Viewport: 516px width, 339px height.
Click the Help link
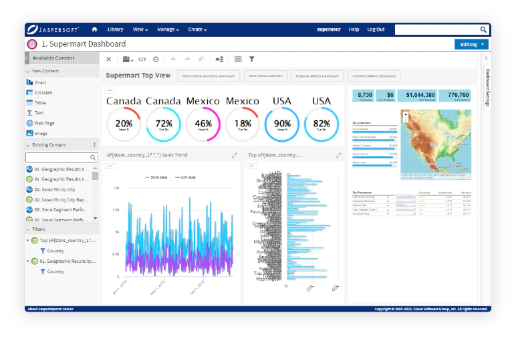pyautogui.click(x=354, y=29)
